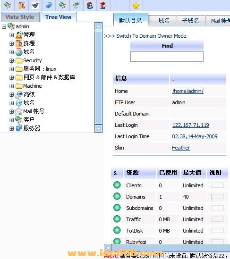
Task: Open the 子域名 tab
Action: [x=190, y=21]
